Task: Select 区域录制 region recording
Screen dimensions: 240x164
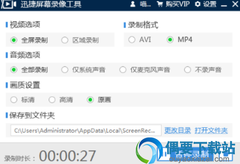Action: (x=80, y=40)
